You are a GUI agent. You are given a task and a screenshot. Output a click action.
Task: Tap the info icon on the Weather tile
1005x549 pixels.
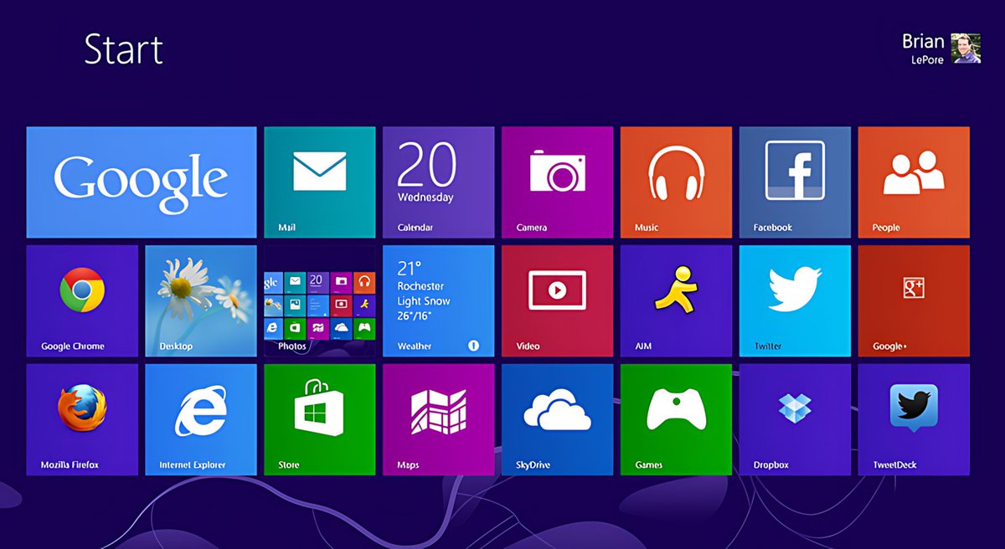click(x=475, y=345)
